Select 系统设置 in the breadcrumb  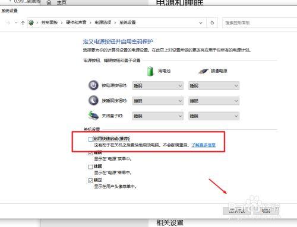pos(128,23)
